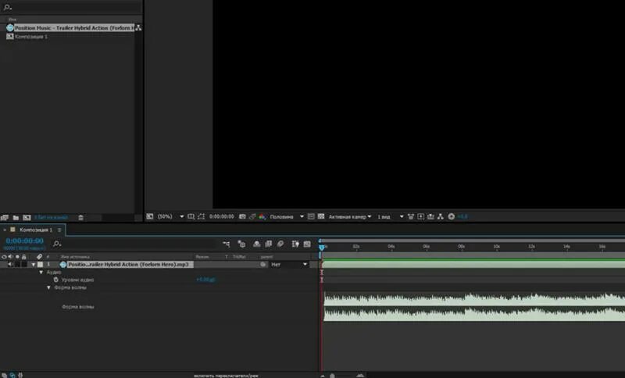This screenshot has height=378, width=625.
Task: Toggle the Уровни аудио stopwatch
Action: 55,280
